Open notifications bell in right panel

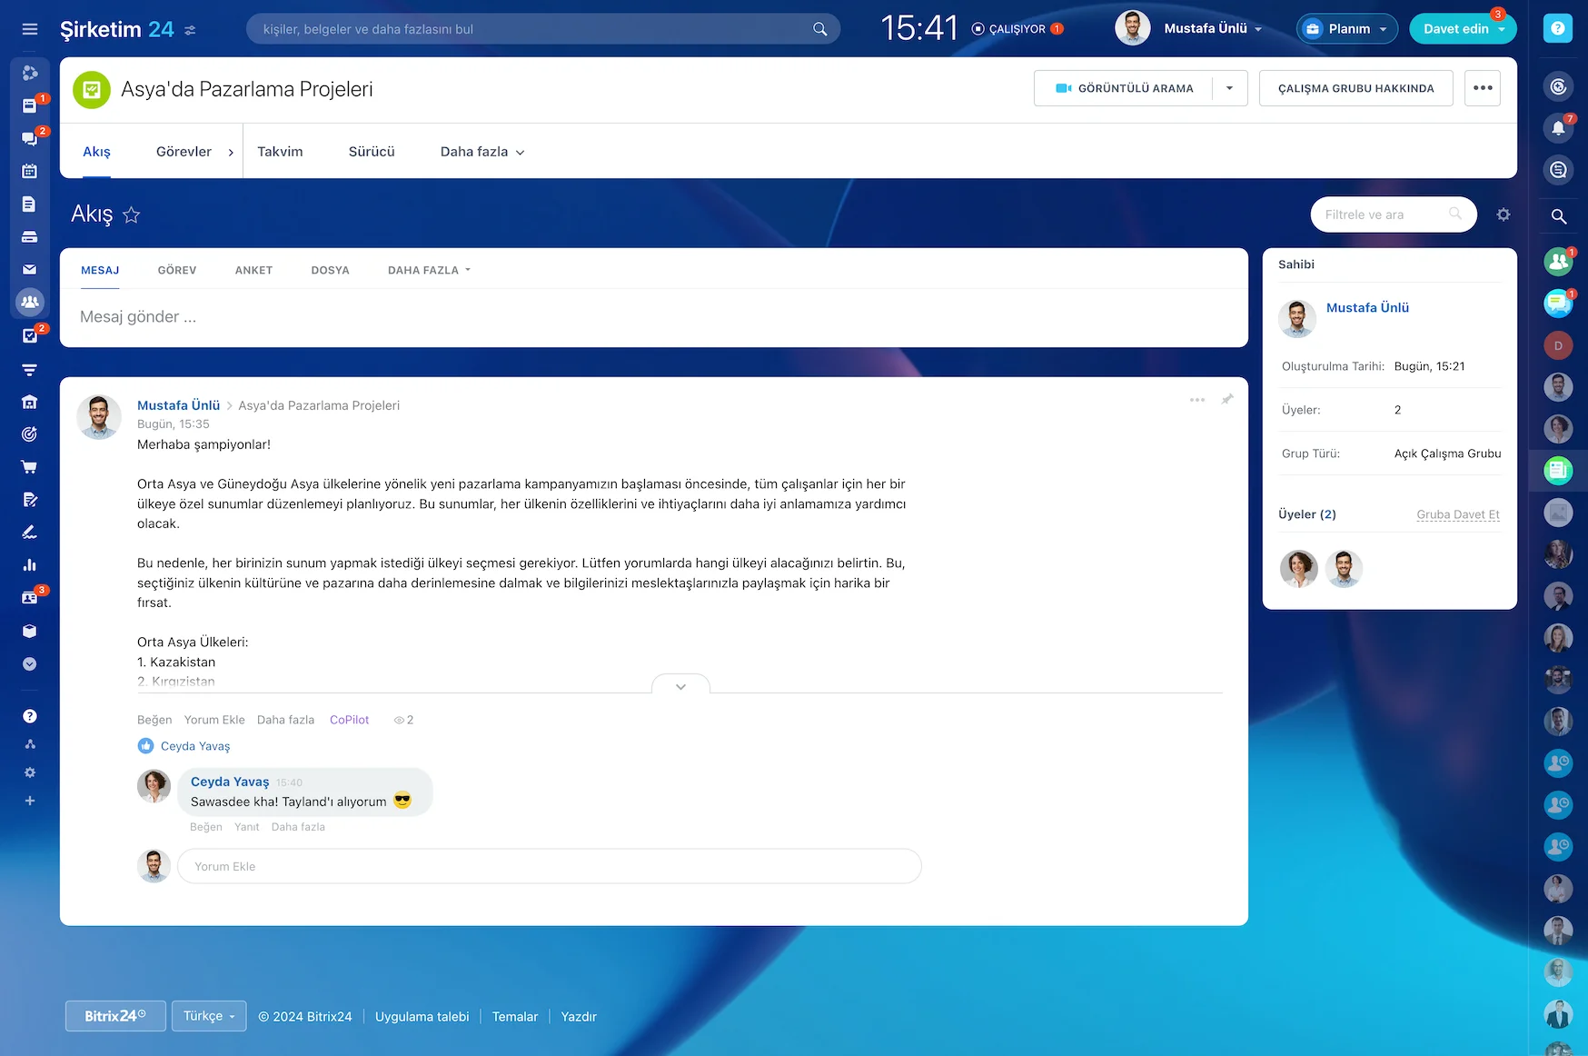[x=1558, y=128]
